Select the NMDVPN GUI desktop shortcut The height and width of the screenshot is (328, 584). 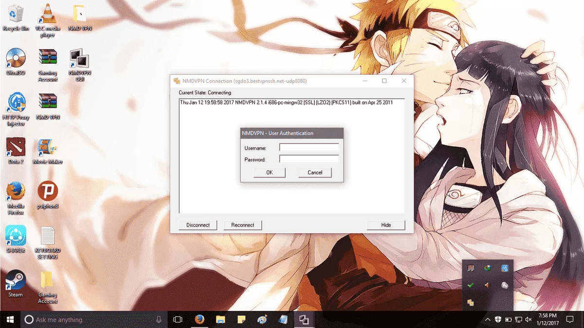80,65
